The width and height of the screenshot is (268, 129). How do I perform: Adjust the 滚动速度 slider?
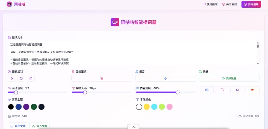click(x=38, y=92)
